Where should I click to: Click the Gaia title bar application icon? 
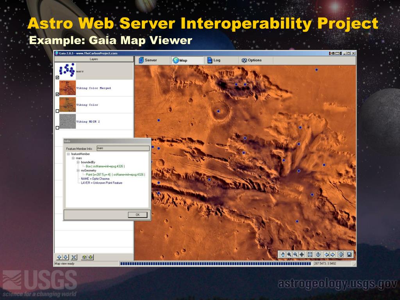[x=57, y=53]
